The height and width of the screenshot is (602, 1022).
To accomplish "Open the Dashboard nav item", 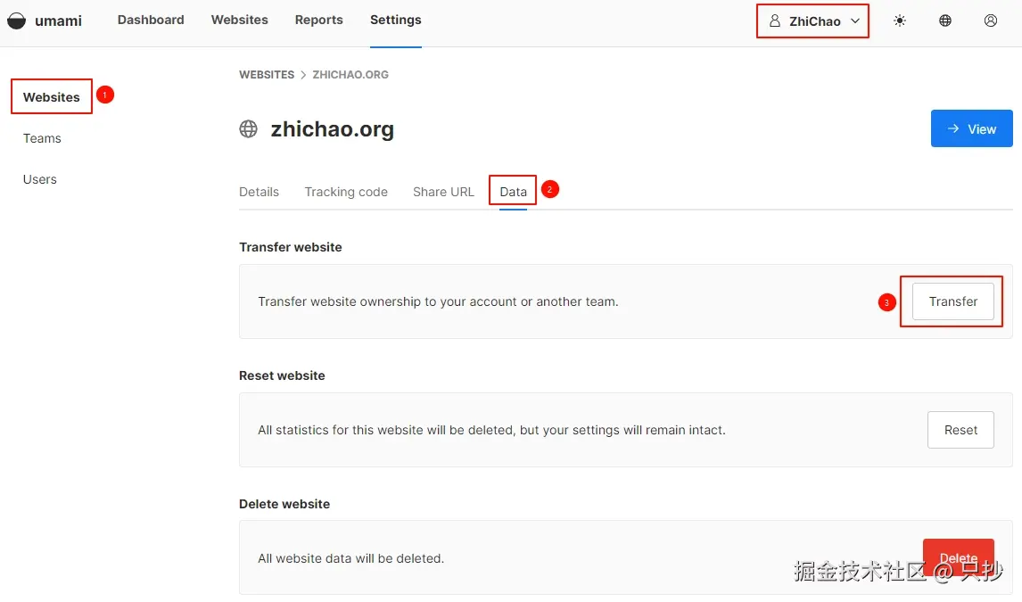I will pyautogui.click(x=151, y=20).
